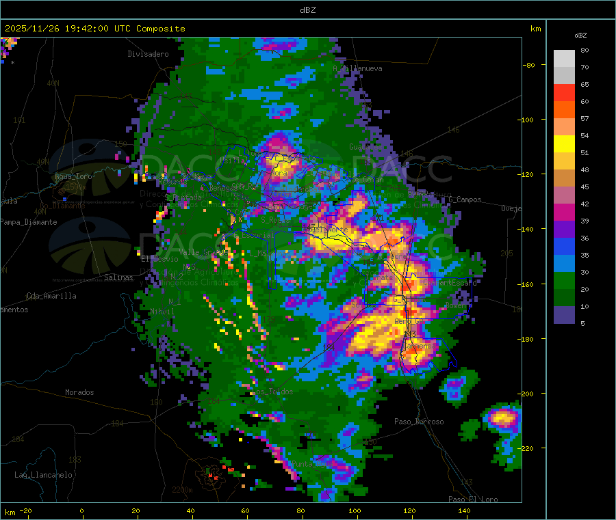Screen dimensions: 616x520
Task: Click the '-200' tick on the vertical km axis
Action: [526, 394]
